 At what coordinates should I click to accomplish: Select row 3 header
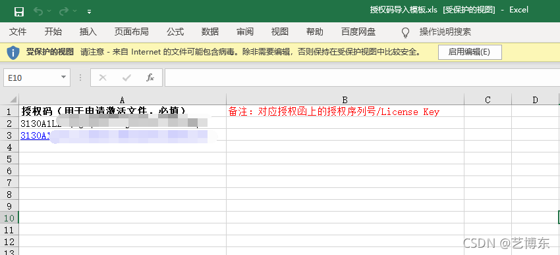click(9, 135)
